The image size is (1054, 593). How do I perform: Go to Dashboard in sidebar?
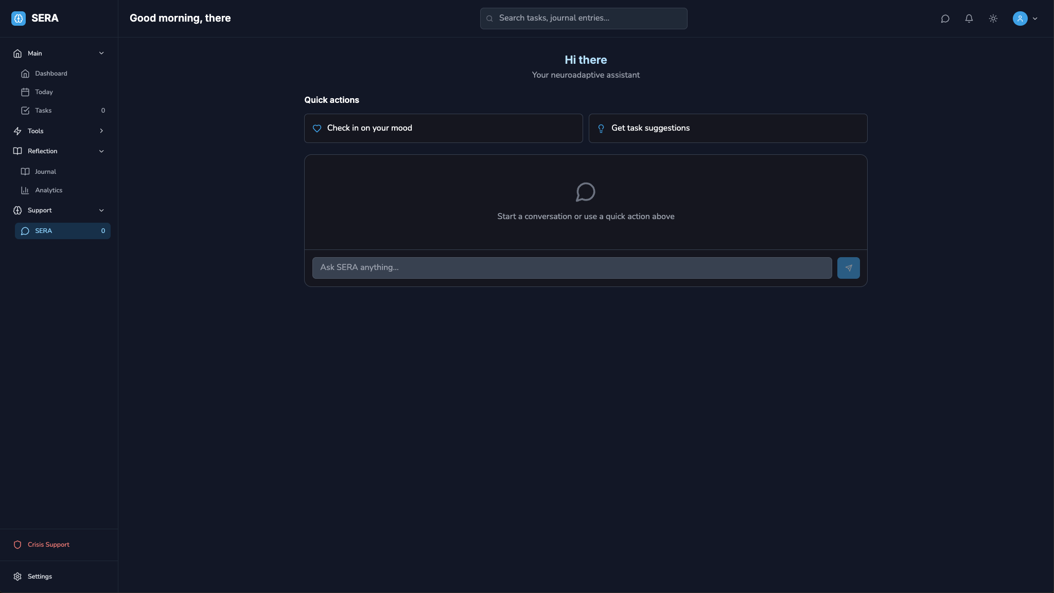point(51,74)
